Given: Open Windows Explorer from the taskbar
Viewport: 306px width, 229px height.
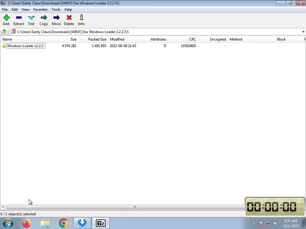Looking at the screenshot, I should (x=45, y=223).
